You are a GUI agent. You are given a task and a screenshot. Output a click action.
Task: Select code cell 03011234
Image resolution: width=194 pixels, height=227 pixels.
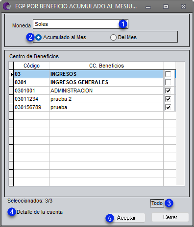pyautogui.click(x=31, y=99)
